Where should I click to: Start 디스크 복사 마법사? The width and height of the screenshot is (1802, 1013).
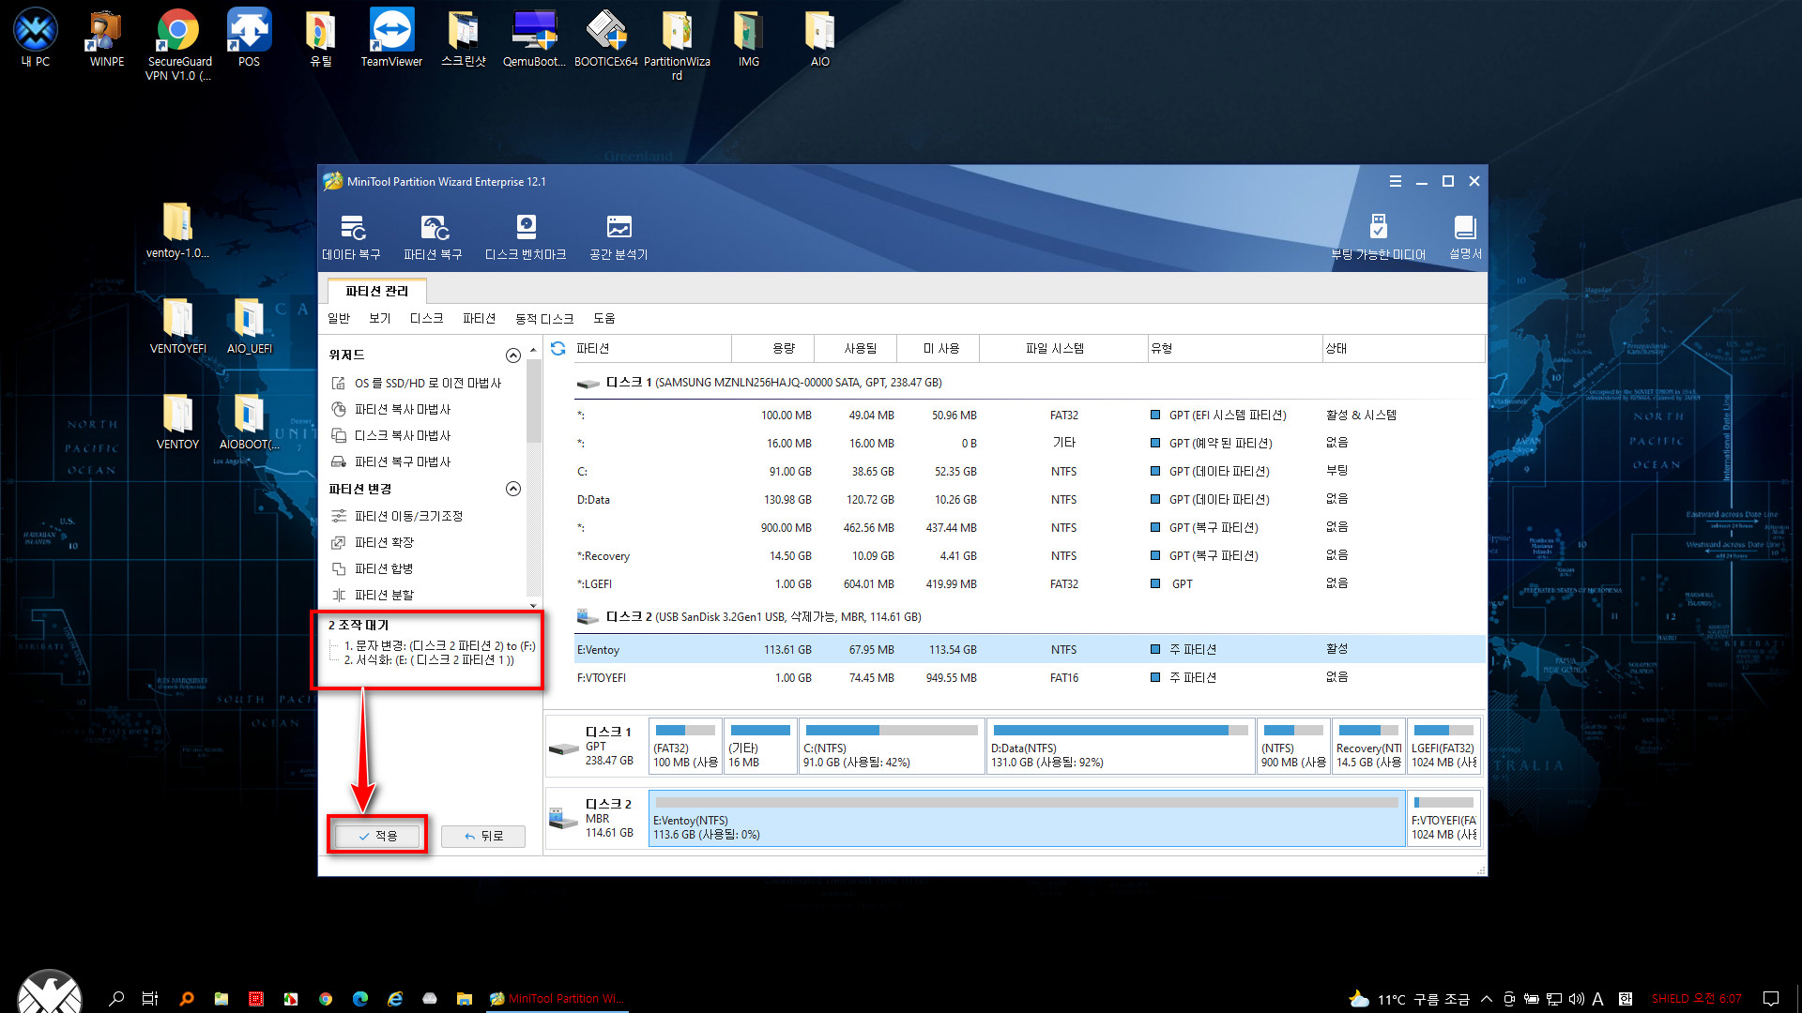click(391, 435)
